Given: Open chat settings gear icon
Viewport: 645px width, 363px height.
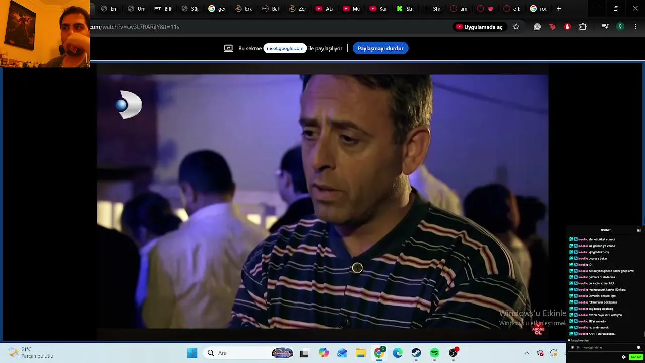Looking at the screenshot, I should click(x=624, y=357).
